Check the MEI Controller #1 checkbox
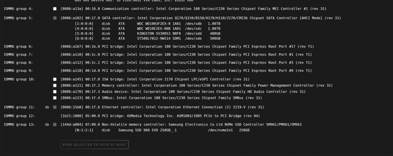This screenshot has height=156, width=393. (55, 9)
